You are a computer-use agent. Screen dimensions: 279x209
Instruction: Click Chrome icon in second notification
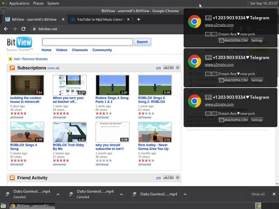[195, 61]
